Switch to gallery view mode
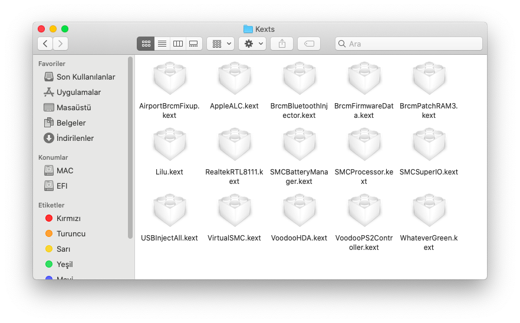The image size is (520, 323). 193,44
